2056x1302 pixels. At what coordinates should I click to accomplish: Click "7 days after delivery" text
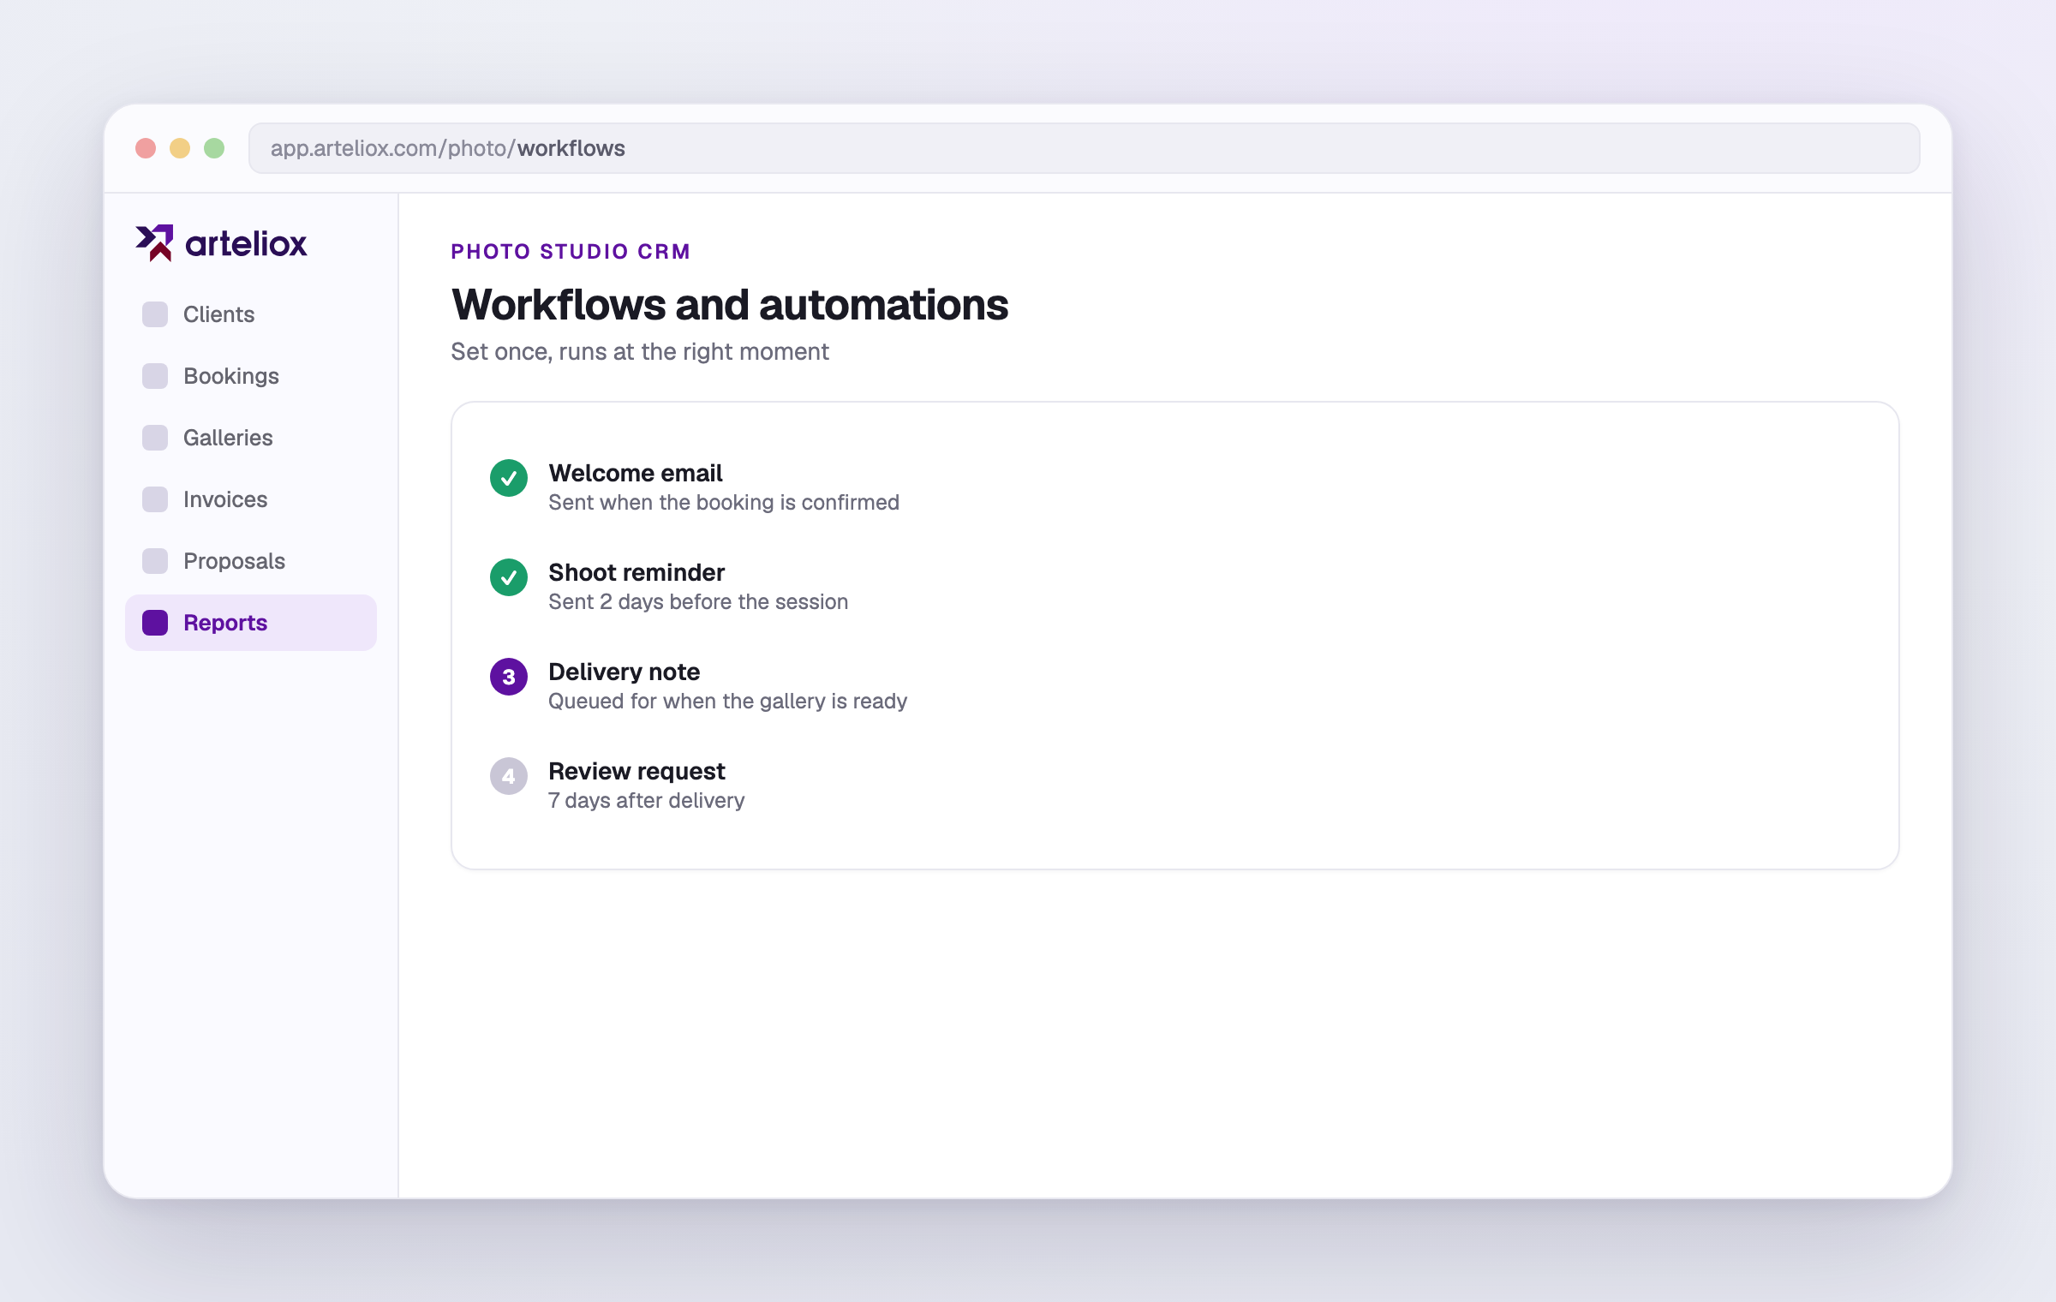647,801
